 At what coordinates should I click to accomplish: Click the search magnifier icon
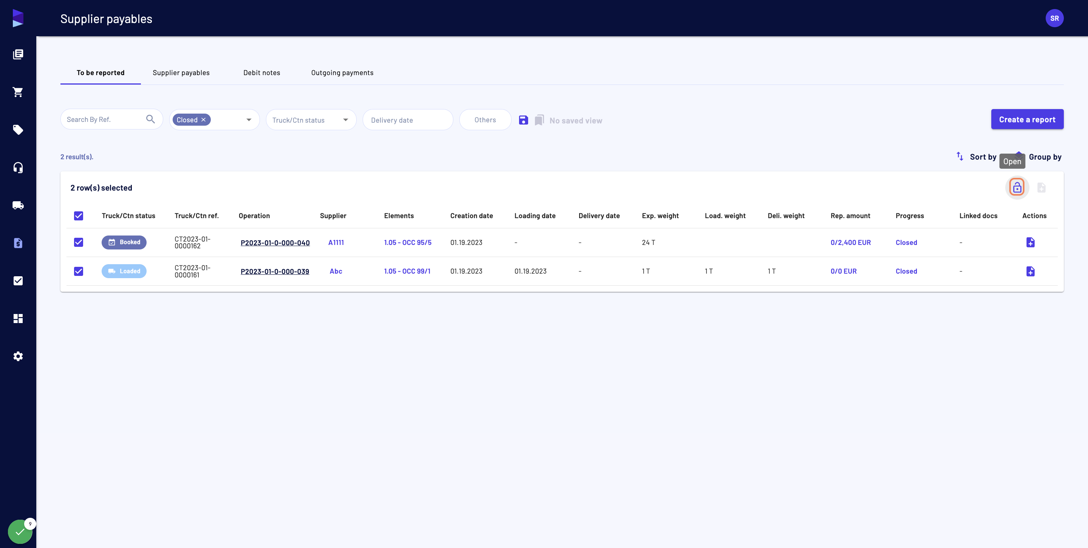click(150, 119)
